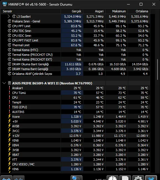Viewport: 160px width, 180px height.
Task: Click the clock icon next to Thermal Limit
Action: [x=9, y=45]
